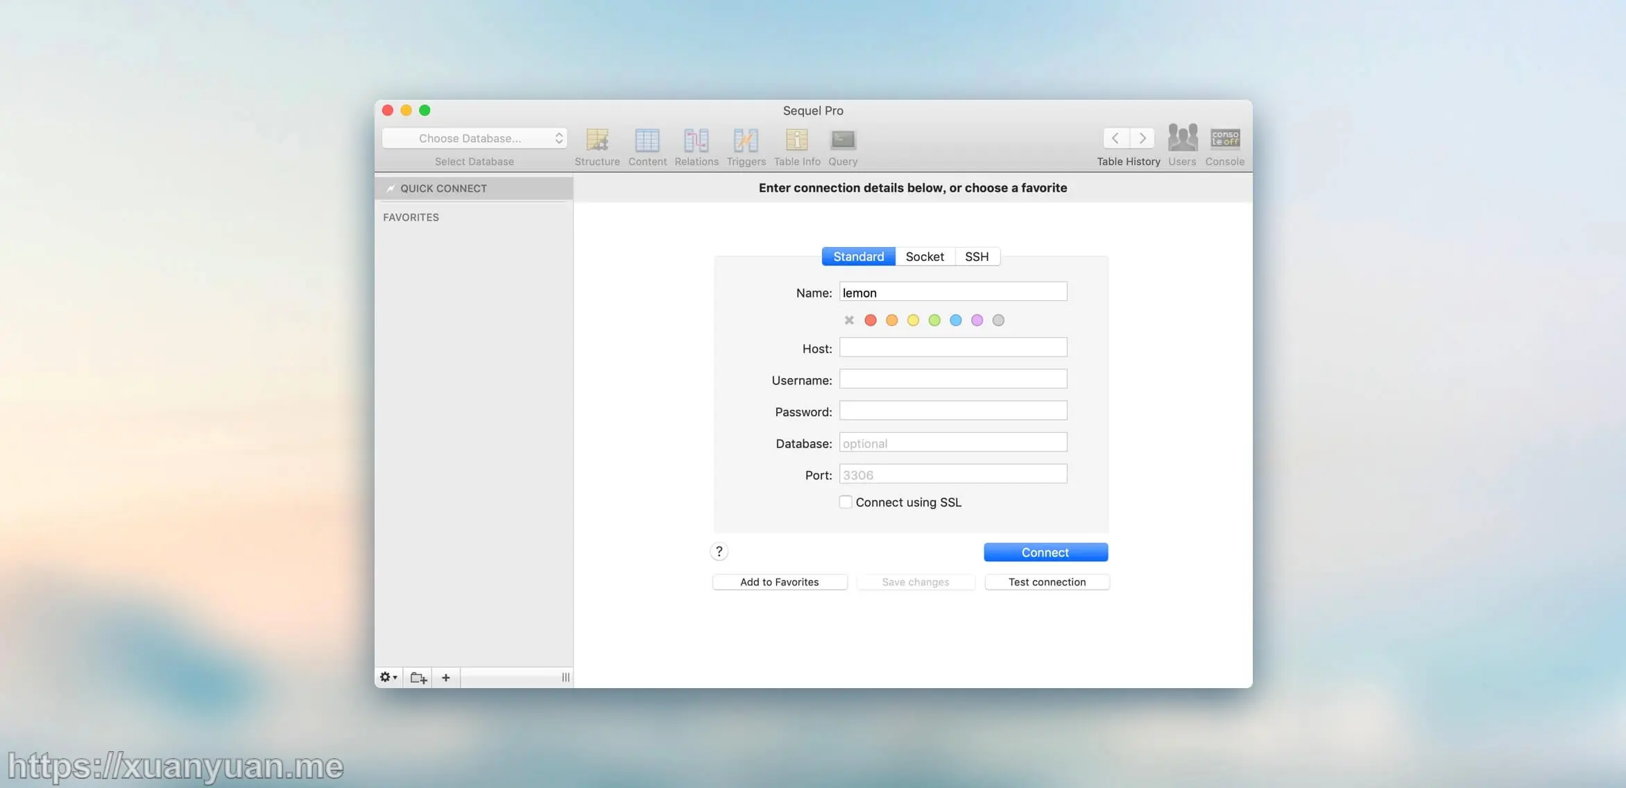The height and width of the screenshot is (788, 1626).
Task: Open the Query editor icon
Action: pos(843,140)
